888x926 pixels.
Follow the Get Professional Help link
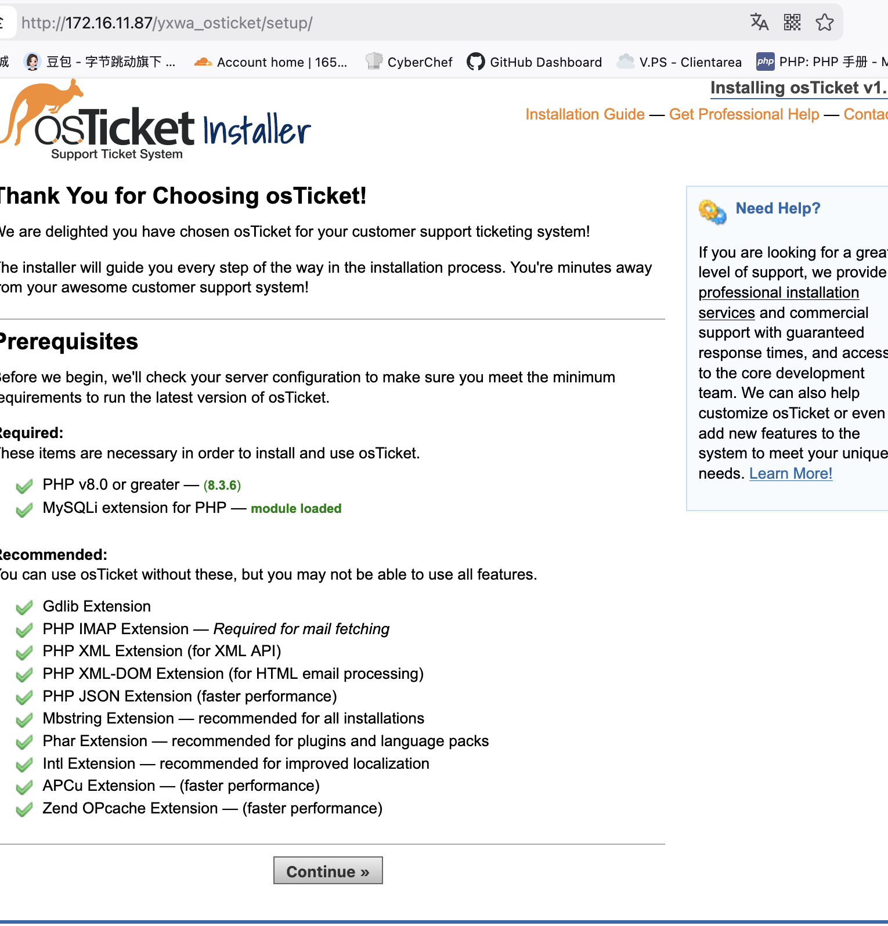tap(744, 114)
